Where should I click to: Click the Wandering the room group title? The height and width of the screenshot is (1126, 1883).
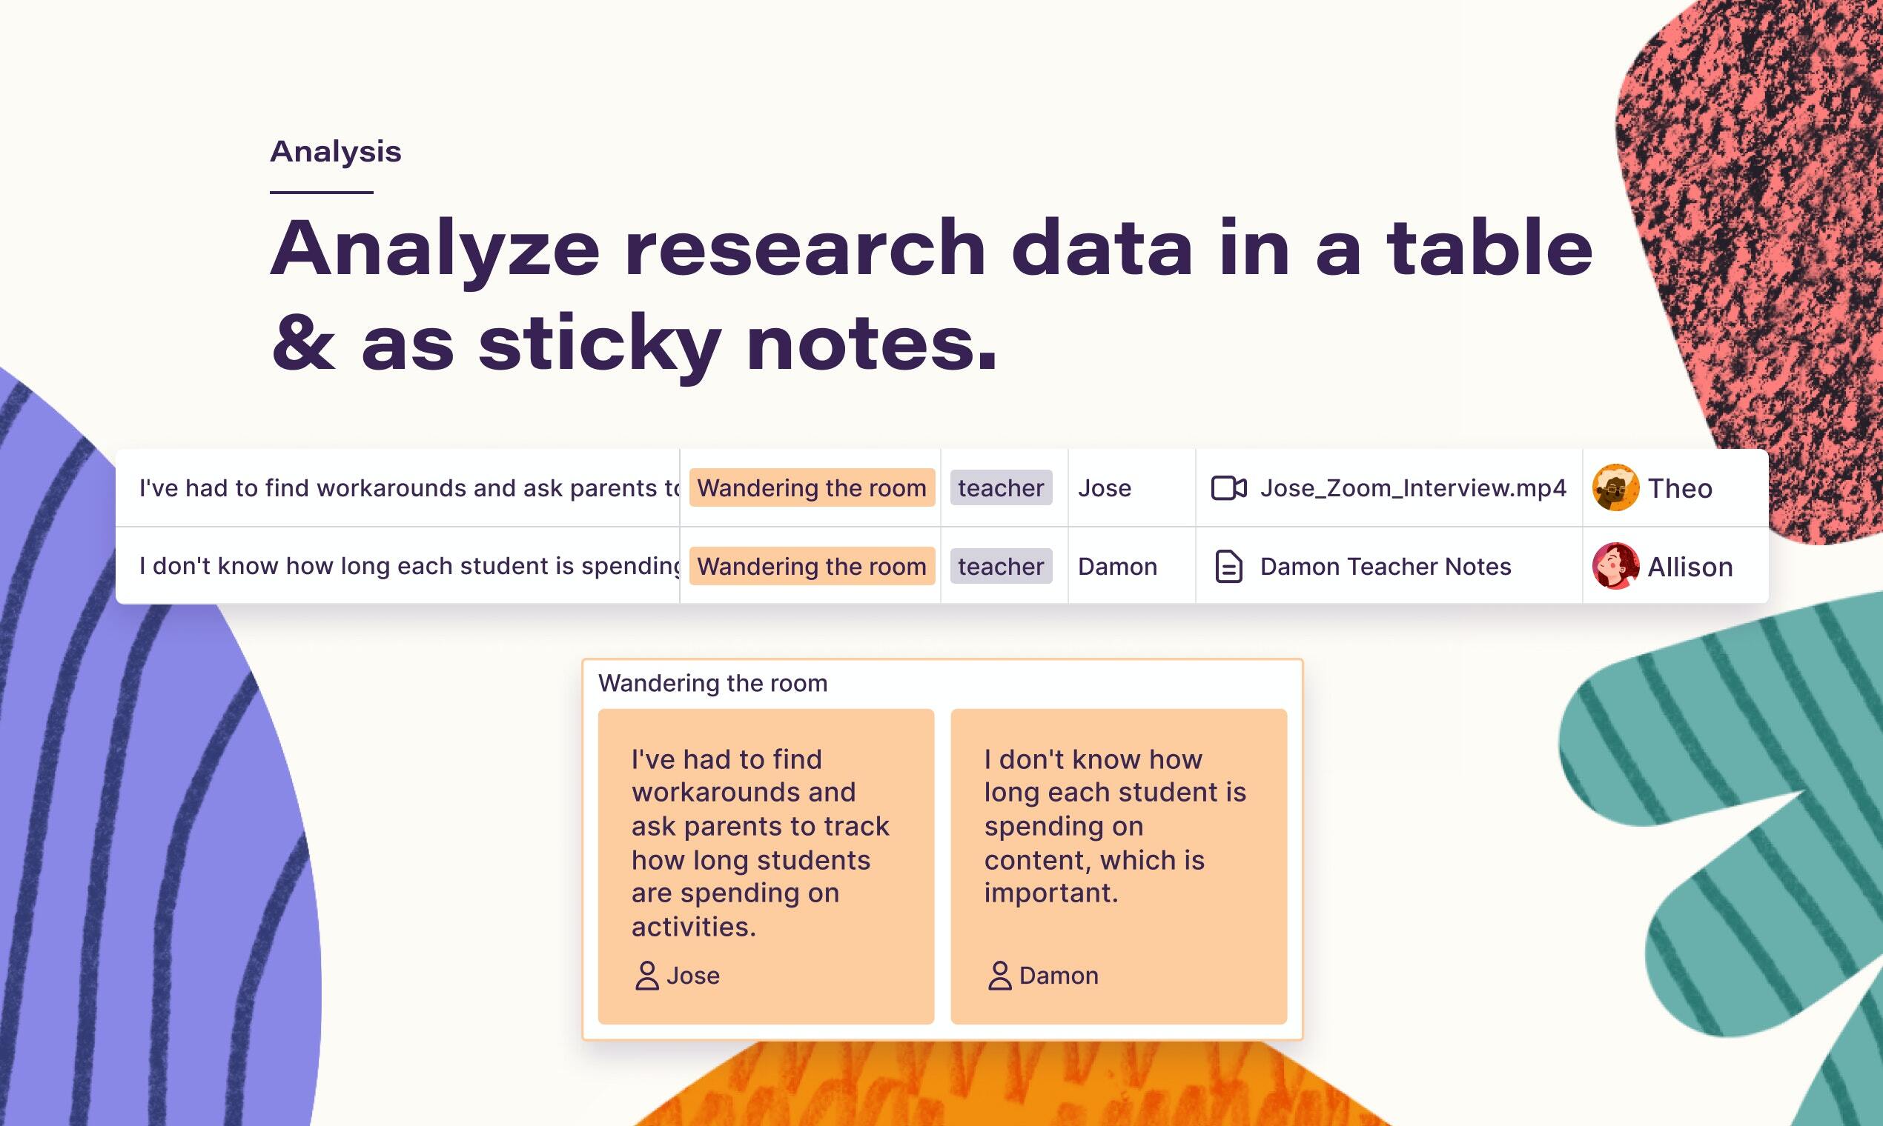point(712,684)
